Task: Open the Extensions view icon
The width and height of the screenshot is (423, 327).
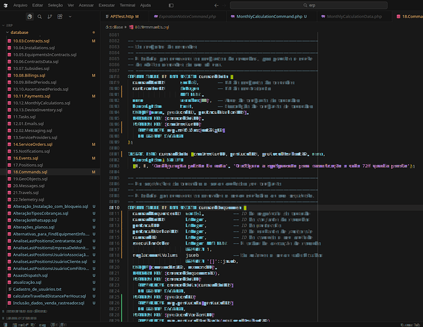Action: pyautogui.click(x=60, y=16)
